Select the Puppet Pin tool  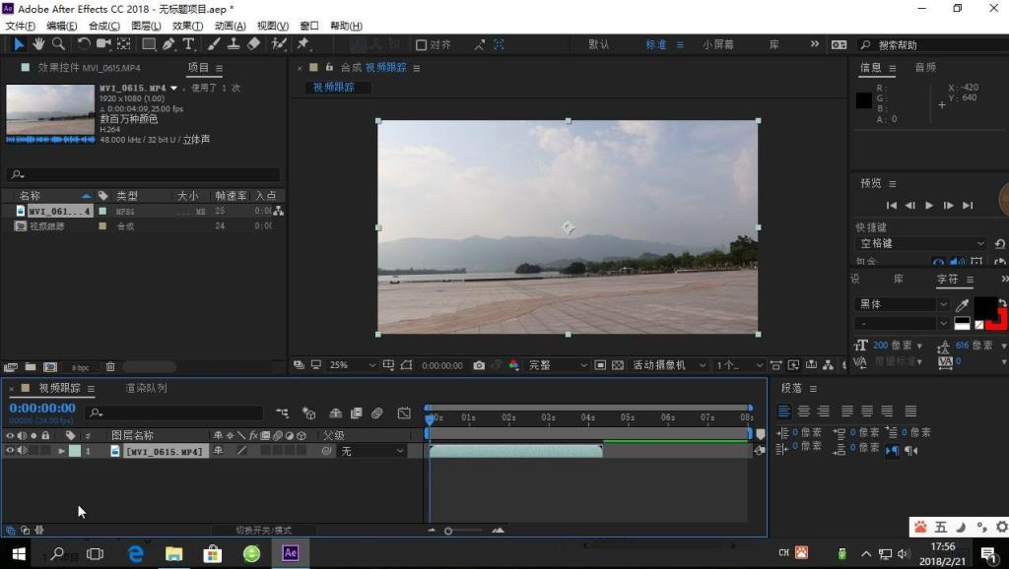tap(303, 44)
